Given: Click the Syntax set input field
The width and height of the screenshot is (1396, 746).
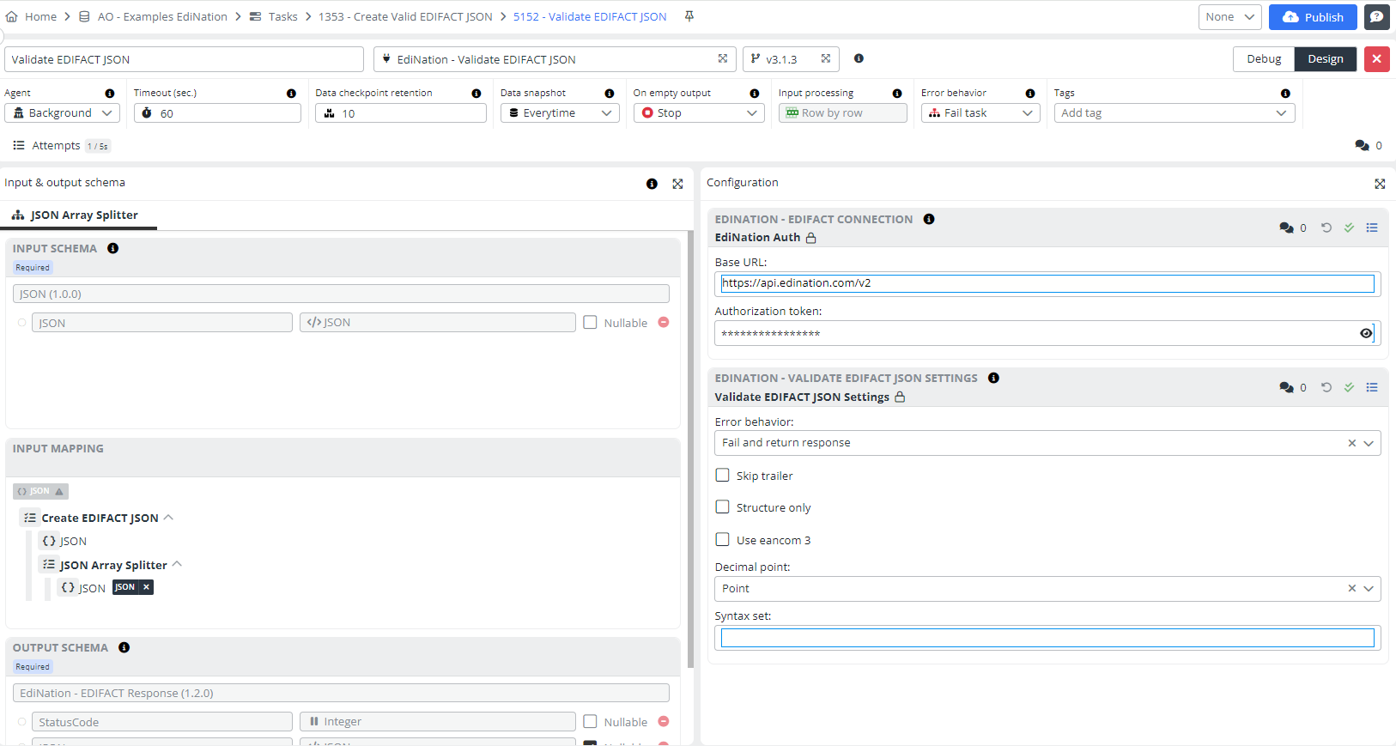Looking at the screenshot, I should pos(1047,638).
